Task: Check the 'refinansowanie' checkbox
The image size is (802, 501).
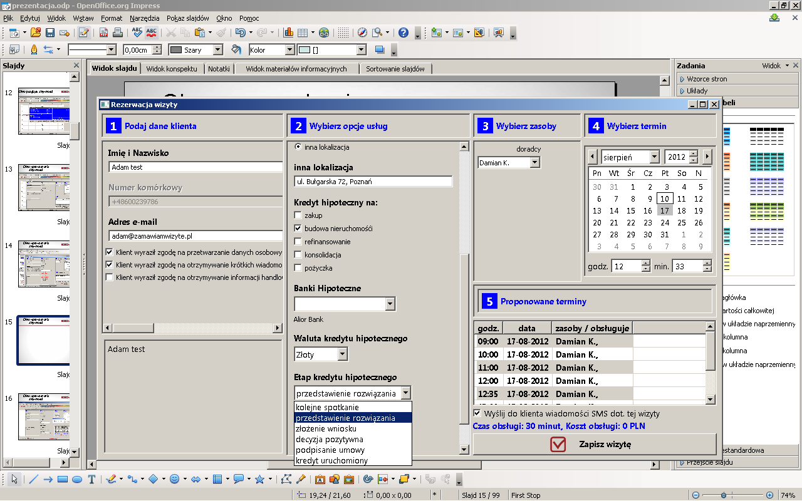Action: coord(298,242)
